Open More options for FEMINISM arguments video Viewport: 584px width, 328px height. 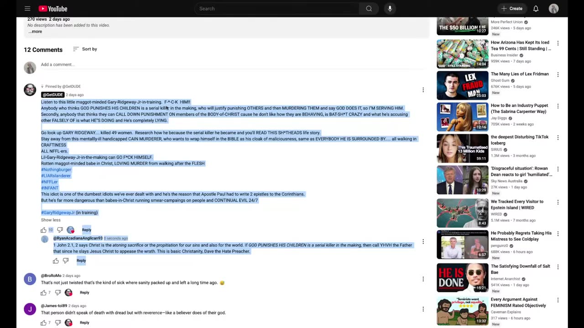click(x=558, y=300)
